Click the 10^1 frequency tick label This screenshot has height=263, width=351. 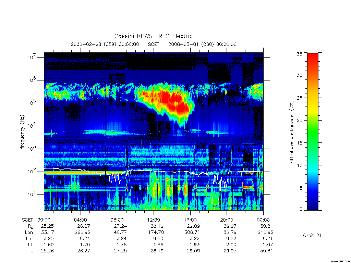pos(32,194)
